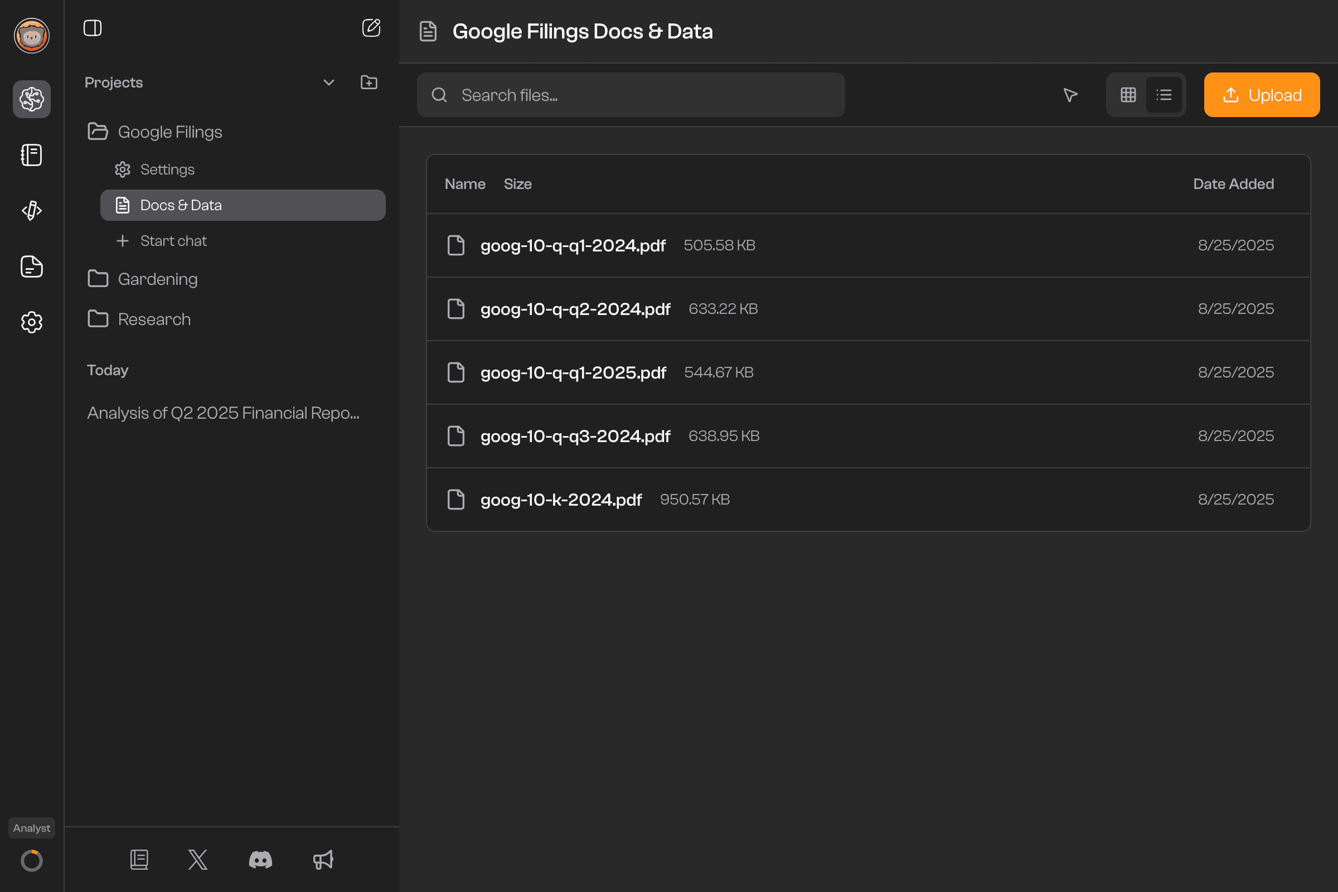Toggle the sidebar panel icon

point(93,28)
